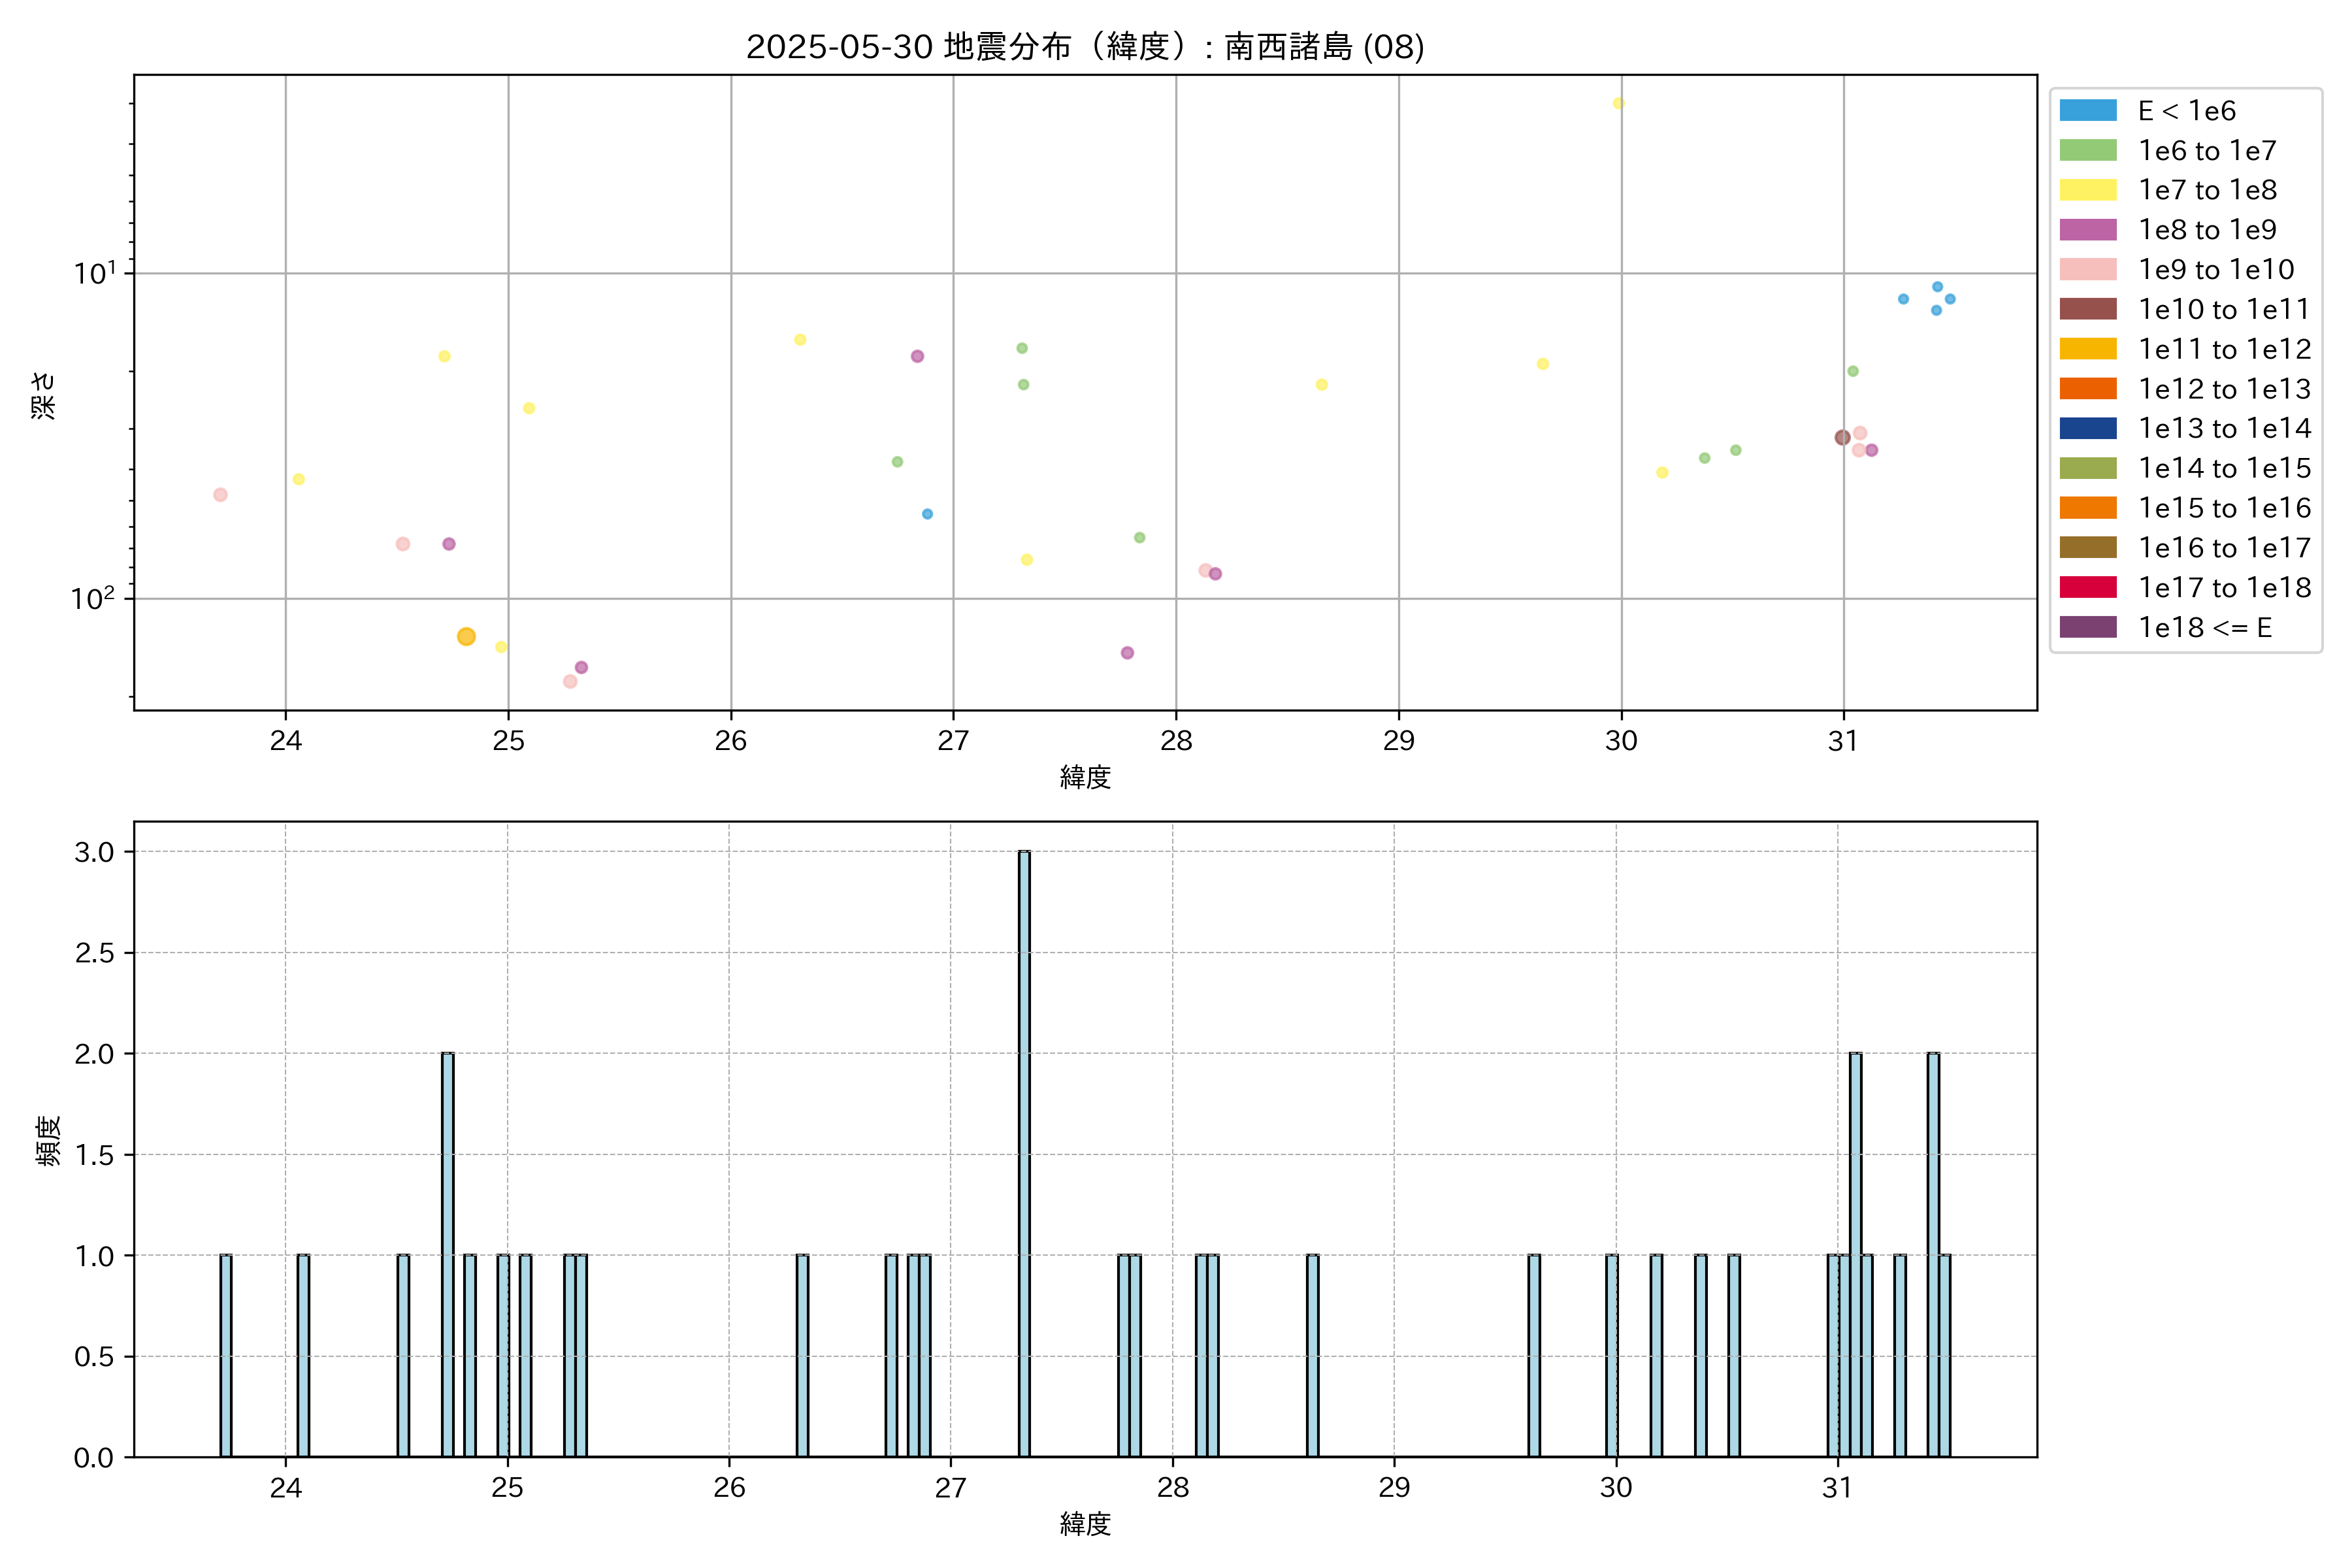Click the brown scatter point at latitude 31
The height and width of the screenshot is (1568, 2352).
pyautogui.click(x=1842, y=437)
